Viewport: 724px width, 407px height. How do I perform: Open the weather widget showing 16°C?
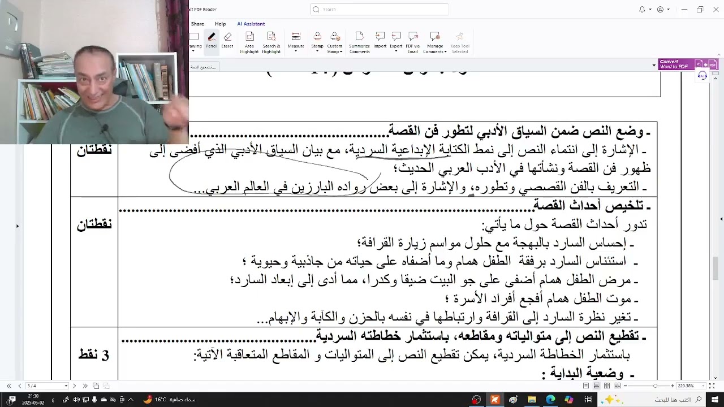click(169, 400)
